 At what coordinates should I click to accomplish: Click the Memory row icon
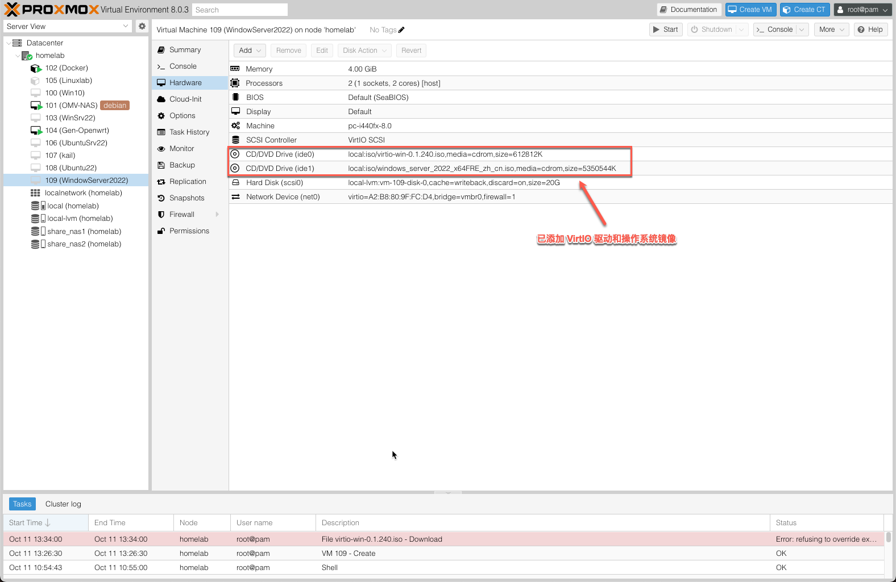click(235, 69)
